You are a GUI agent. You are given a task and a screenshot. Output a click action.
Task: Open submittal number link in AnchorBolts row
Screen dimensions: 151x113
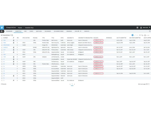[4, 66]
